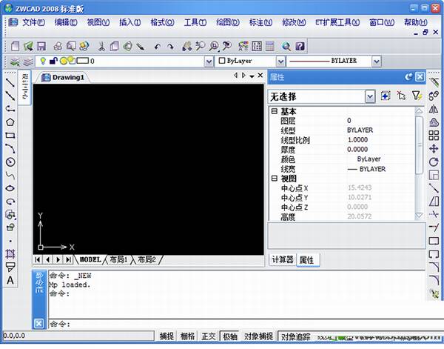Click the 命令 command input line
444x349 pixels.
[237, 324]
